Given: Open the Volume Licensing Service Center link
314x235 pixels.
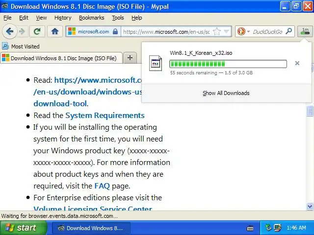Looking at the screenshot, I should (x=93, y=208).
